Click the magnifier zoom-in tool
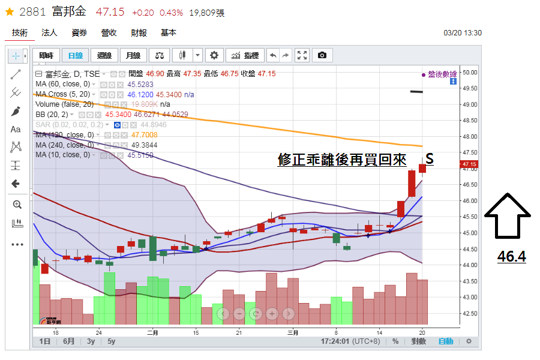 click(x=17, y=205)
